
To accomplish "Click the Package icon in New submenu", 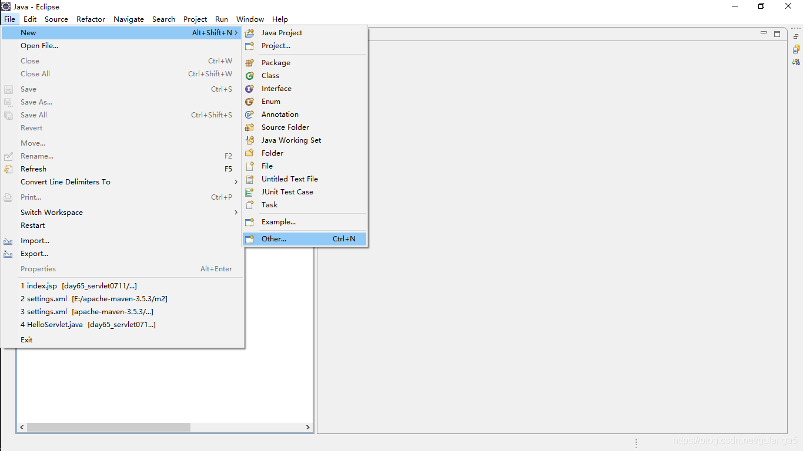I will click(250, 63).
